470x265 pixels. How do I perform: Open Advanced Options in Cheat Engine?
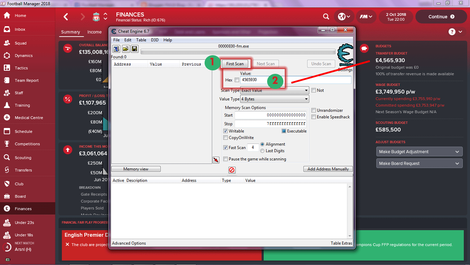click(129, 243)
